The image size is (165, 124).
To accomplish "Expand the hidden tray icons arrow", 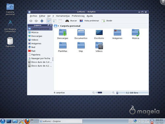I will 148,121.
